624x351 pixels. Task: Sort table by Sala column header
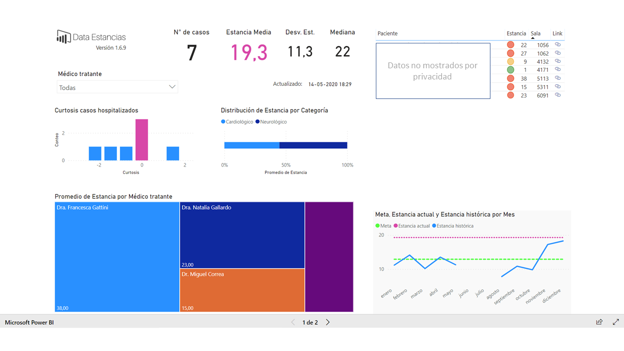pyautogui.click(x=536, y=34)
